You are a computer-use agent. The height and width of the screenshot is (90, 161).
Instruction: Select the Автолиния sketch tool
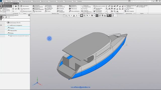[x=25, y=6]
